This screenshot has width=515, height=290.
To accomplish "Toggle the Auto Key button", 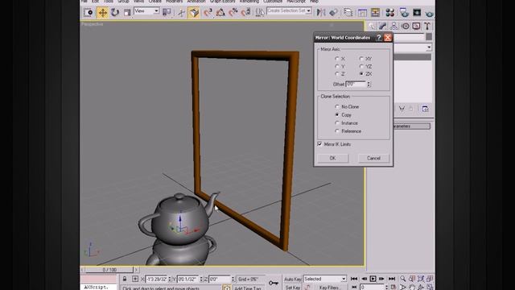I will point(293,280).
